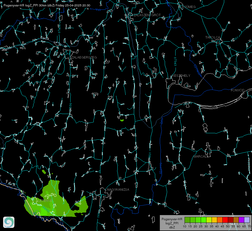
Task: Click the Somogy county label
Action: pos(161,169)
